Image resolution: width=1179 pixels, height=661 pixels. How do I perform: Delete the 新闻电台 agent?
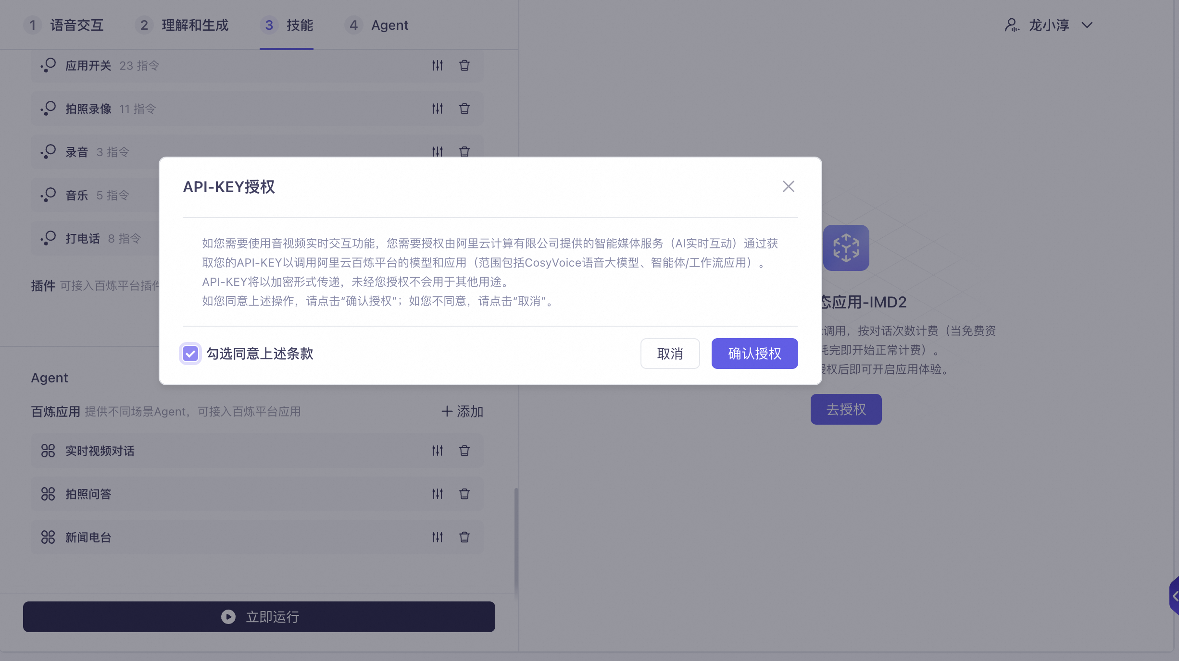point(464,537)
